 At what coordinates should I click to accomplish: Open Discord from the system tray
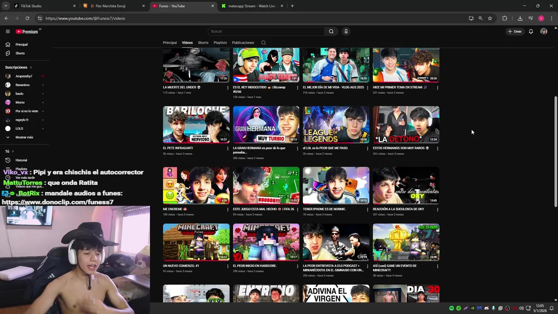tap(487, 308)
